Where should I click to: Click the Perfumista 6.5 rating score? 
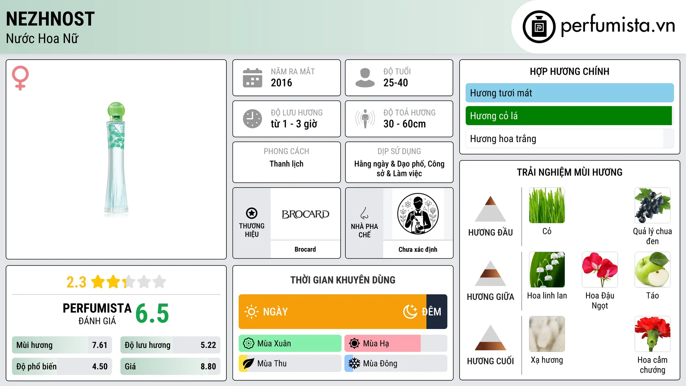click(152, 313)
